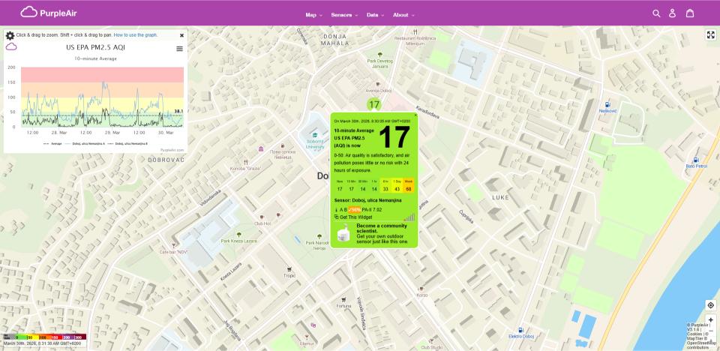Viewport: 720px width, 351px height.
Task: Open the user account icon
Action: [672, 13]
